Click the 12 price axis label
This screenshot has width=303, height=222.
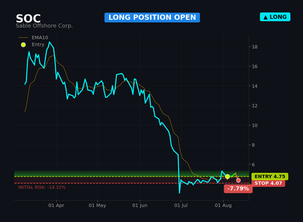point(255,106)
